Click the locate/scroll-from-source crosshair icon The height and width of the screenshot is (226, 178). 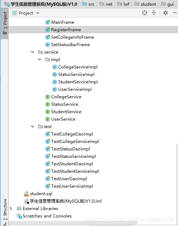[x=145, y=13]
